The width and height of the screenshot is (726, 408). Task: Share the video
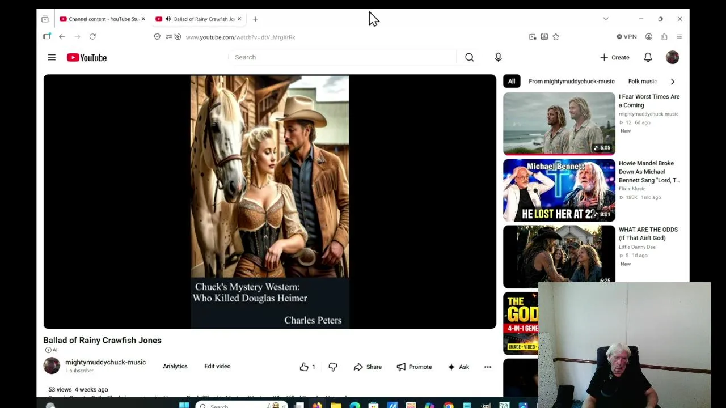(x=368, y=367)
